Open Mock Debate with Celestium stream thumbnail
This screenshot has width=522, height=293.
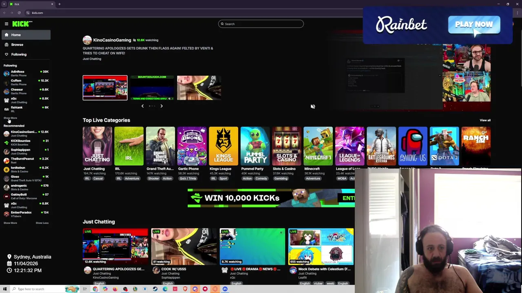321,247
